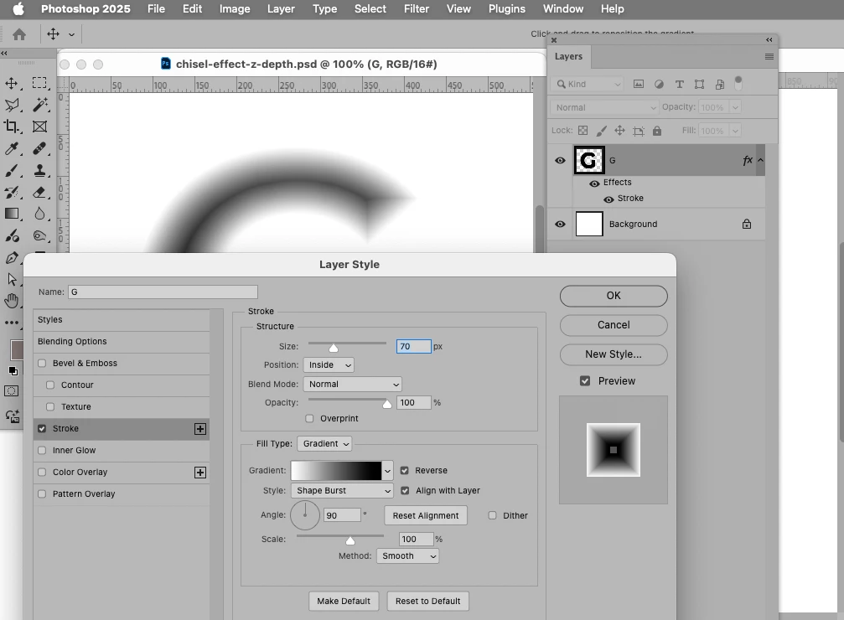Open the Layer menu
844x620 pixels.
point(281,9)
